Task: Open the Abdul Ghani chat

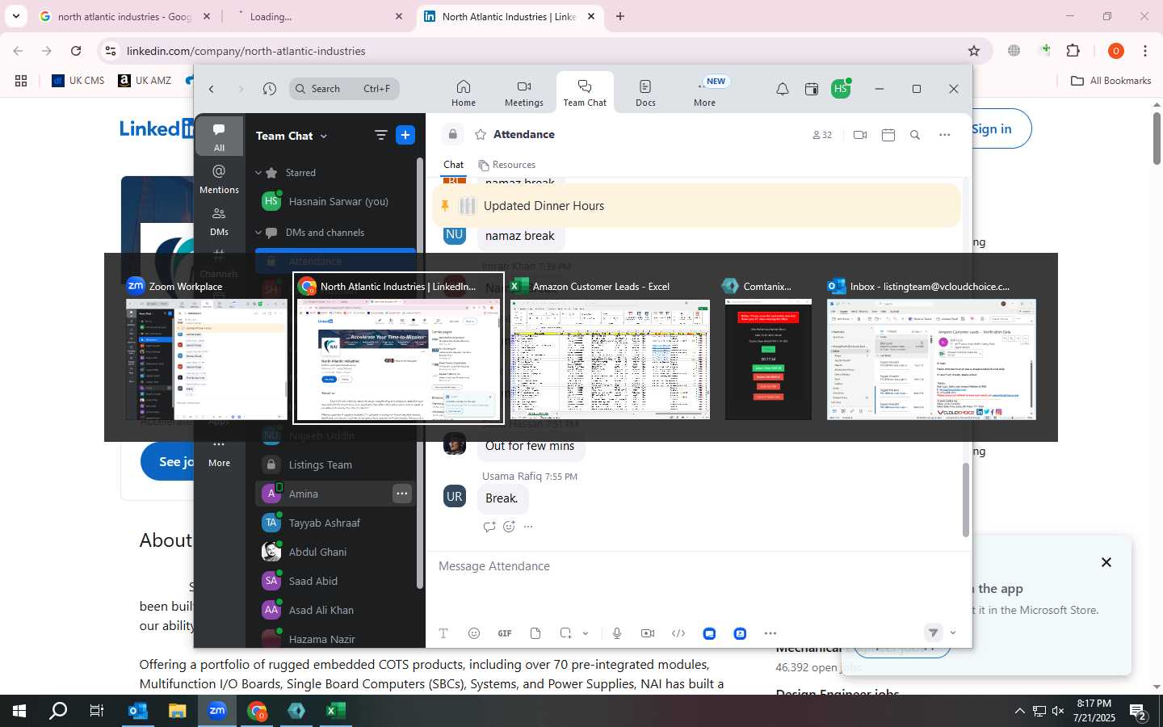Action: 335,552
